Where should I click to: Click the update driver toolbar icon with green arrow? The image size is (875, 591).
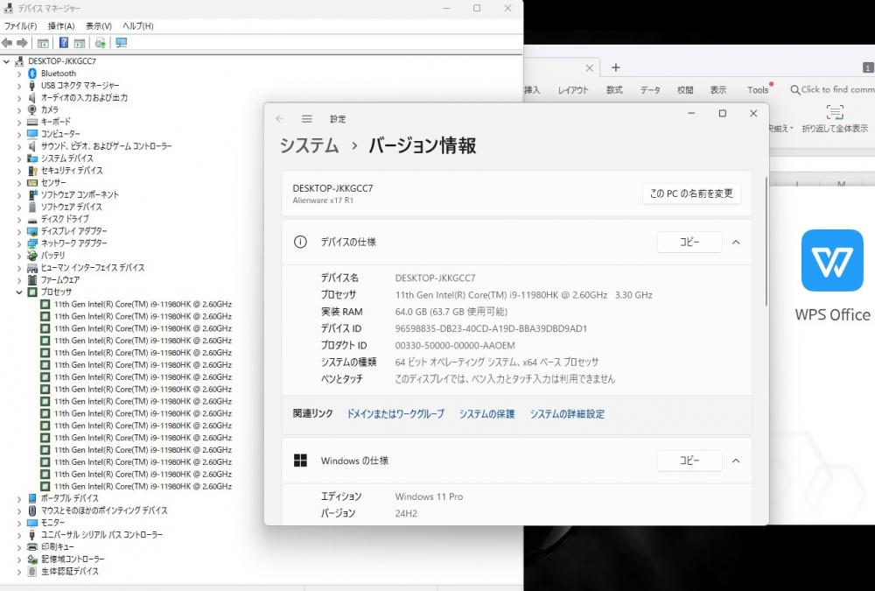pos(101,42)
